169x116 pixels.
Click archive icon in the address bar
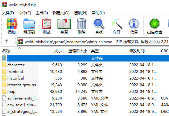(21, 42)
